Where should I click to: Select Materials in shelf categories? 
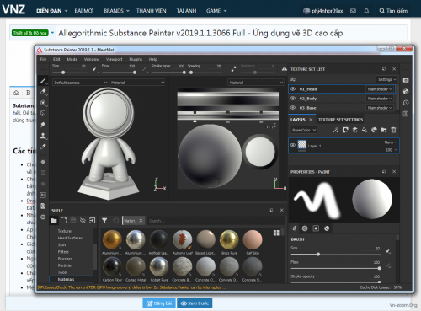(72, 279)
